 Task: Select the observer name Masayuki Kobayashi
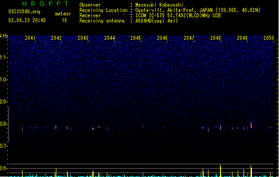(x=159, y=5)
